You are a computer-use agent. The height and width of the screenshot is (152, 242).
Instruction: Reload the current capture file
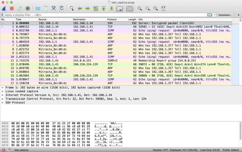coord(62,8)
